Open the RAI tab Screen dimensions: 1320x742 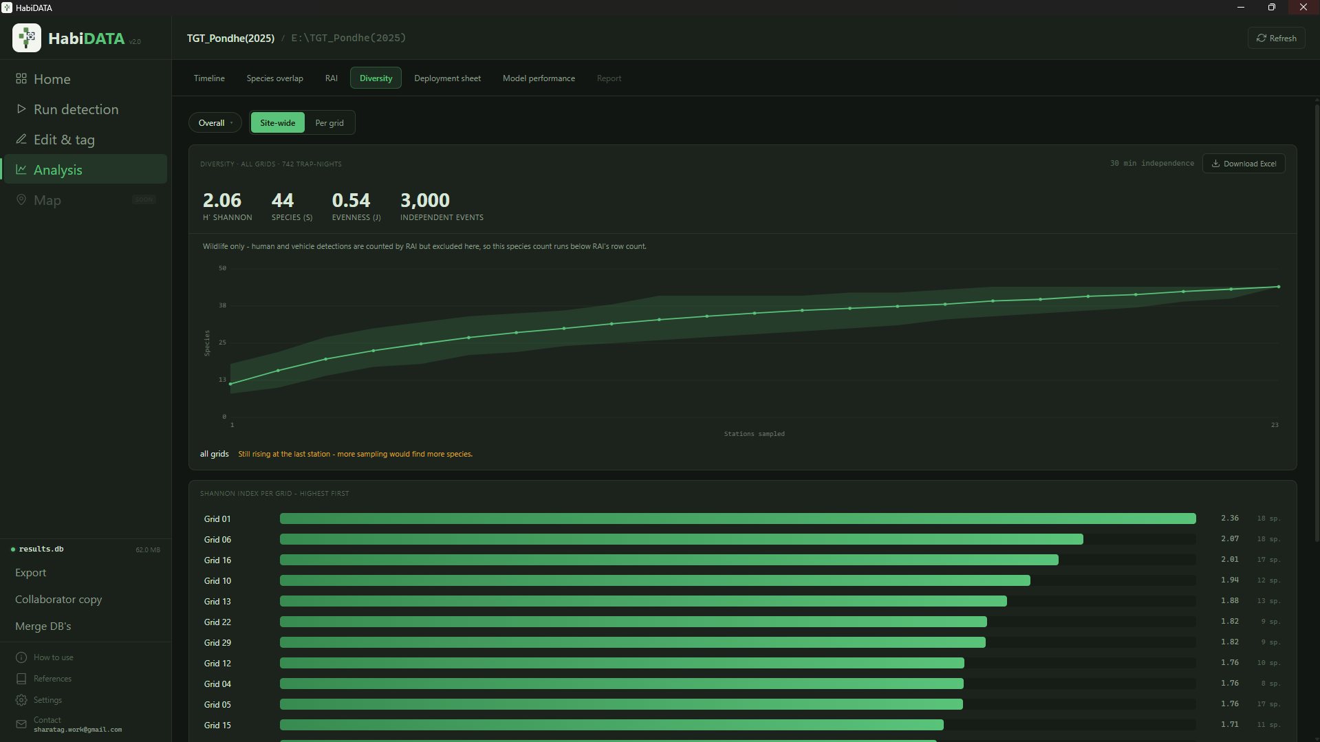point(332,78)
